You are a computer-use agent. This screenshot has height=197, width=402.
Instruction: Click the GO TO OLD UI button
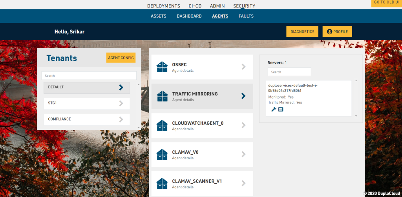point(386,3)
